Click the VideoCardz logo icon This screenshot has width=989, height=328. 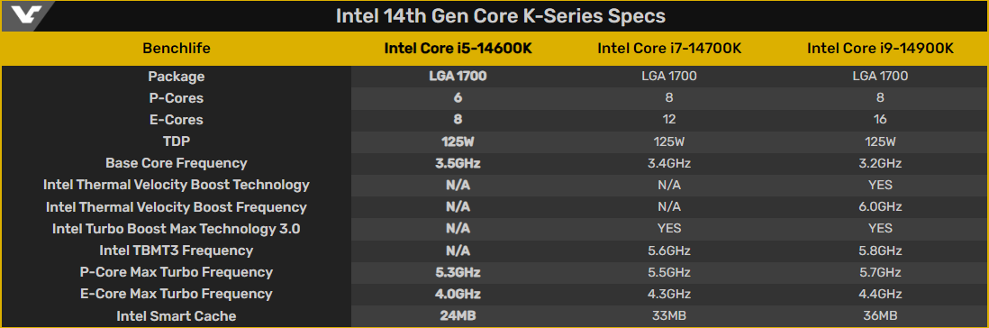tap(24, 15)
